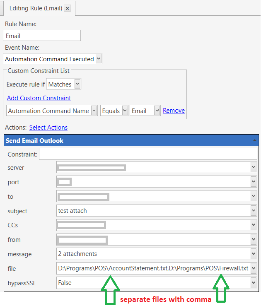
Task: Click the Constraint input field
Action: (x=147, y=154)
